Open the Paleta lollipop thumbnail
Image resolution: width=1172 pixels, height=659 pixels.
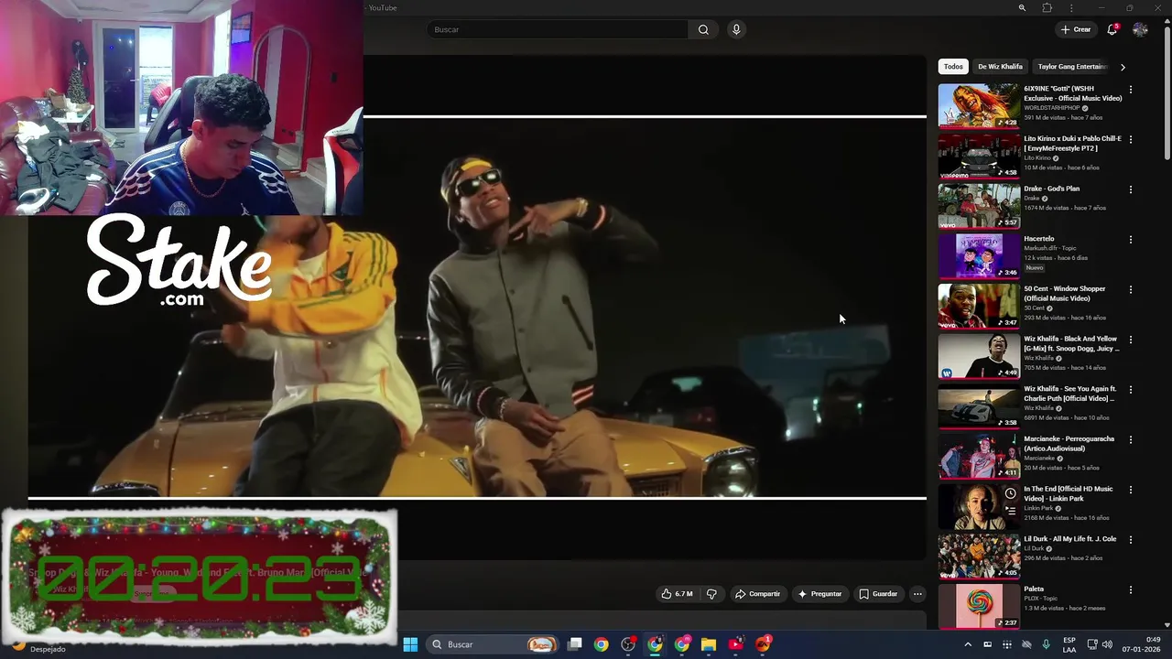[979, 606]
